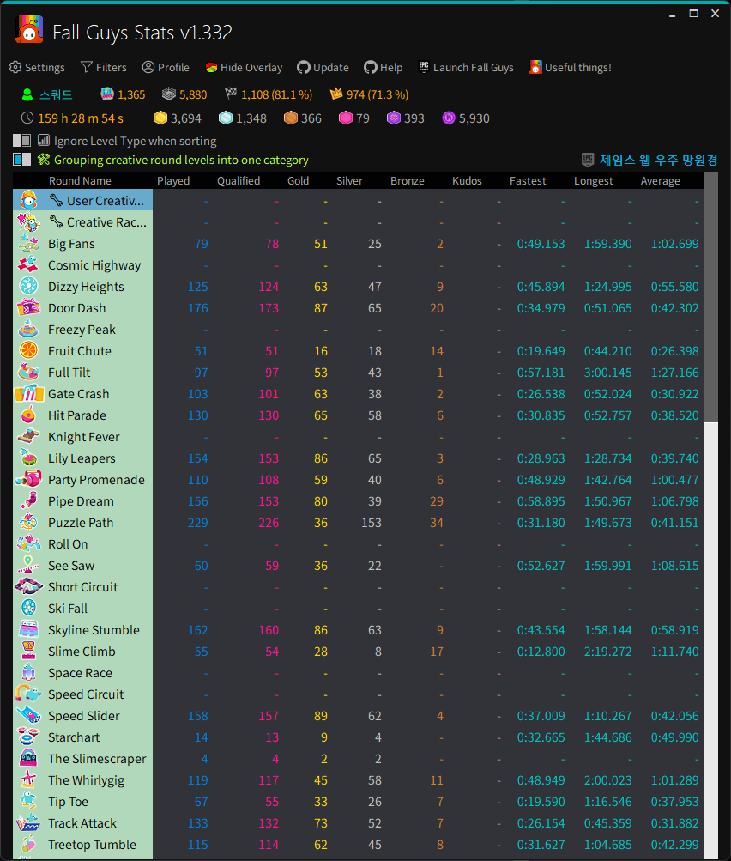The height and width of the screenshot is (861, 731).
Task: Click Hide Overlay menu item
Action: tap(244, 68)
